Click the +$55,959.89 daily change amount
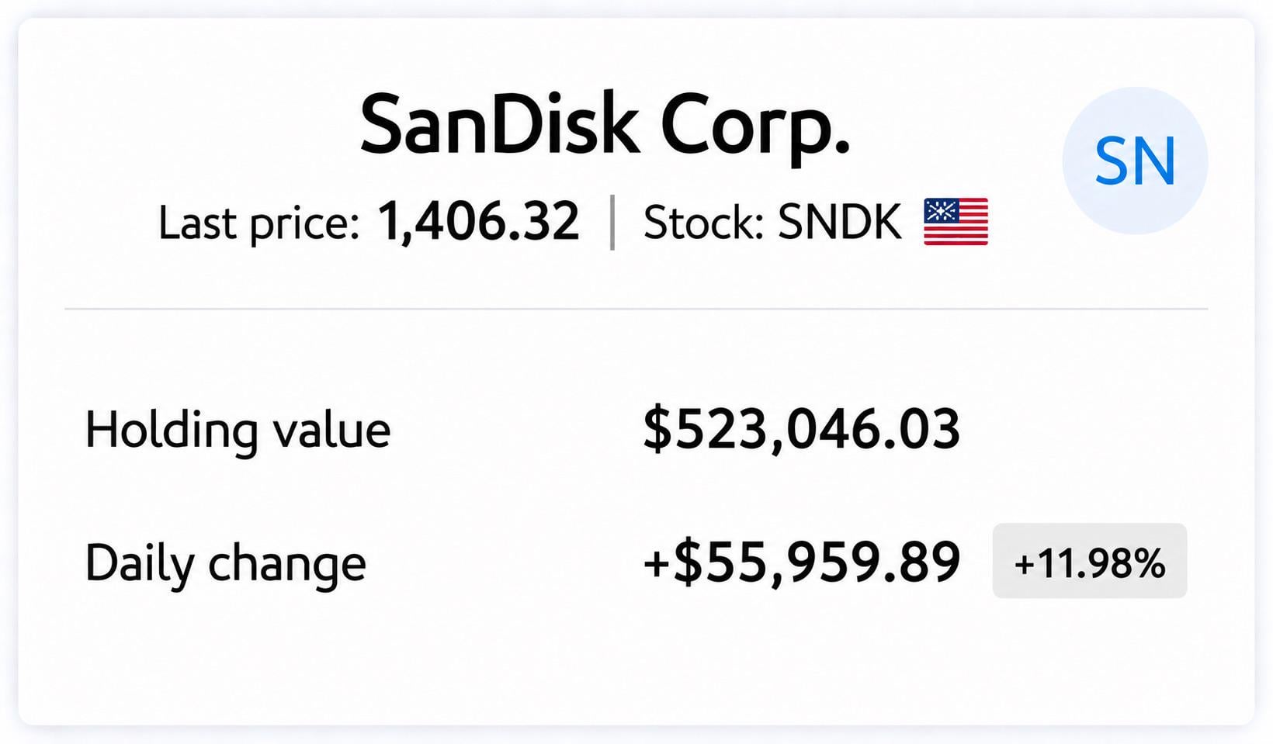 click(802, 562)
